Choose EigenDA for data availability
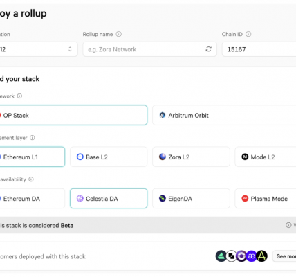Viewport: 296px width, 277px height. click(x=191, y=198)
